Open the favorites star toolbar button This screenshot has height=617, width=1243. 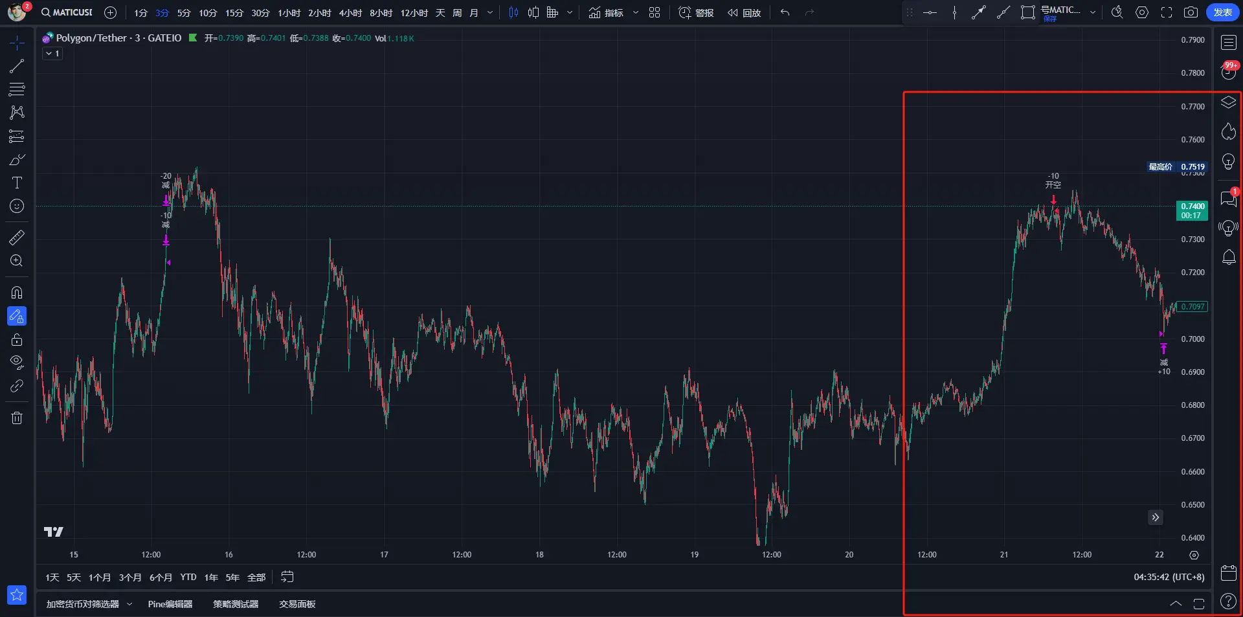[17, 594]
